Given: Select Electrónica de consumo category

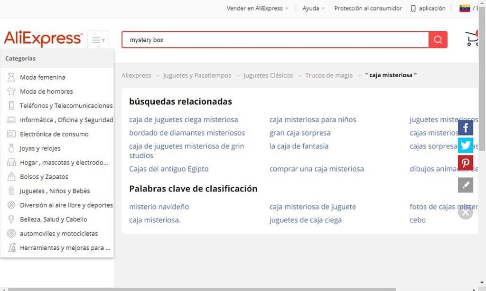Looking at the screenshot, I should pyautogui.click(x=54, y=134).
